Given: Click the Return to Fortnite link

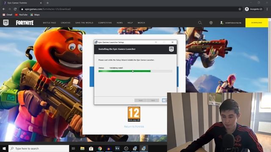Looking at the screenshot, I should [x=134, y=127].
